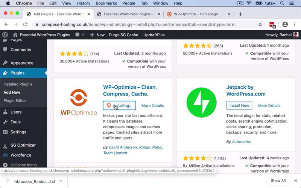Open the File menu
The height and width of the screenshot is (188, 301).
(x=41, y=3)
